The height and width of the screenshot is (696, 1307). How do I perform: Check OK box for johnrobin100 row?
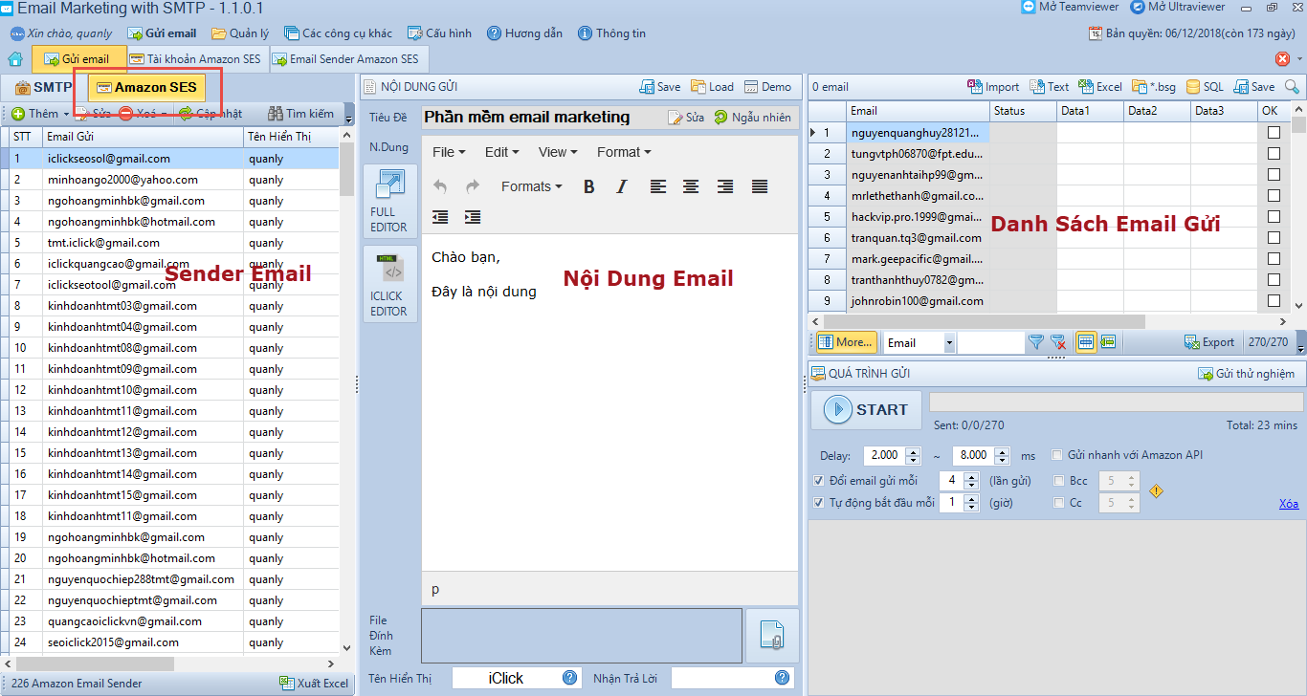(1274, 301)
